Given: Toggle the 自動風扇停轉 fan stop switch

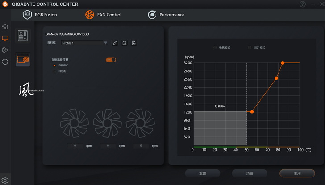Looking at the screenshot, I should pos(111,60).
